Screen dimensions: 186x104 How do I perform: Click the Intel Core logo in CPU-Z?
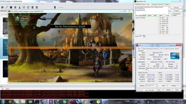[175, 56]
